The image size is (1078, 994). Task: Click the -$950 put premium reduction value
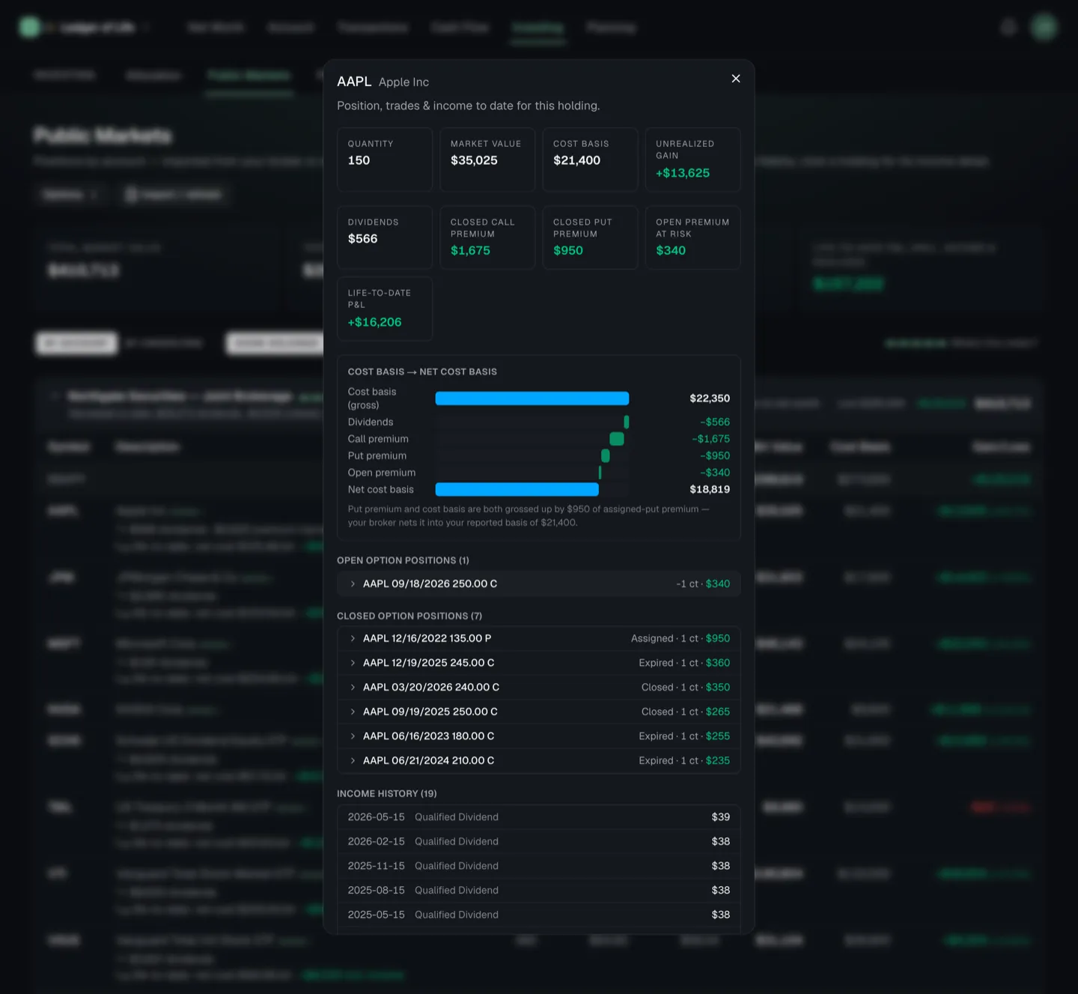(x=715, y=455)
